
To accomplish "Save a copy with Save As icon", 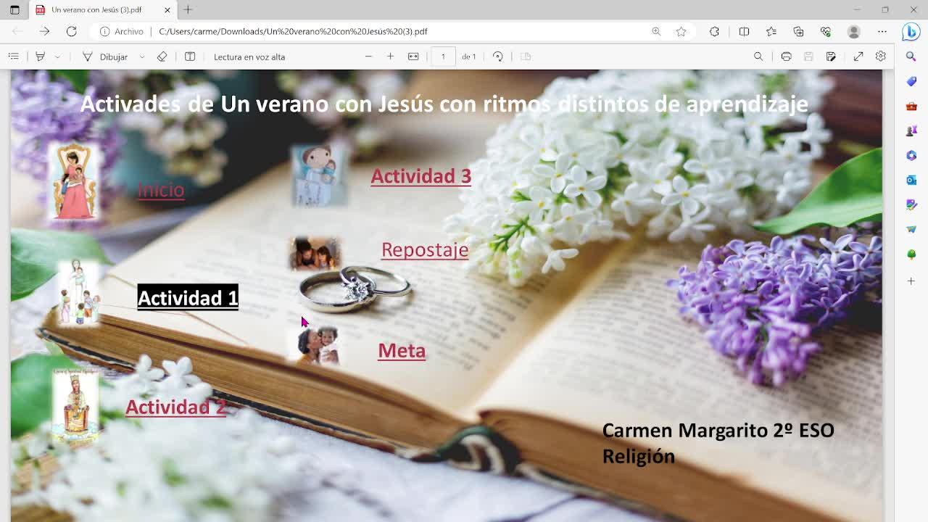I will click(x=831, y=57).
